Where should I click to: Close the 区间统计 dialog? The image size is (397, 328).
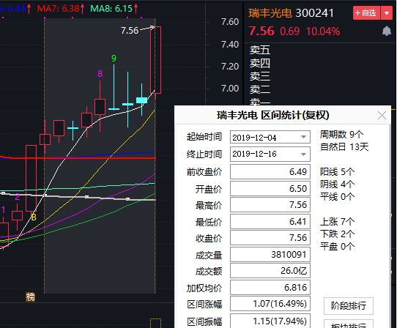[x=382, y=116]
